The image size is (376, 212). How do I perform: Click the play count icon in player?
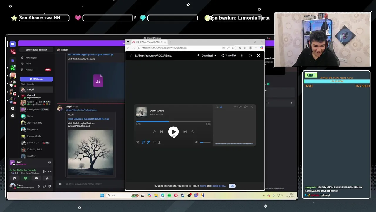(240, 107)
